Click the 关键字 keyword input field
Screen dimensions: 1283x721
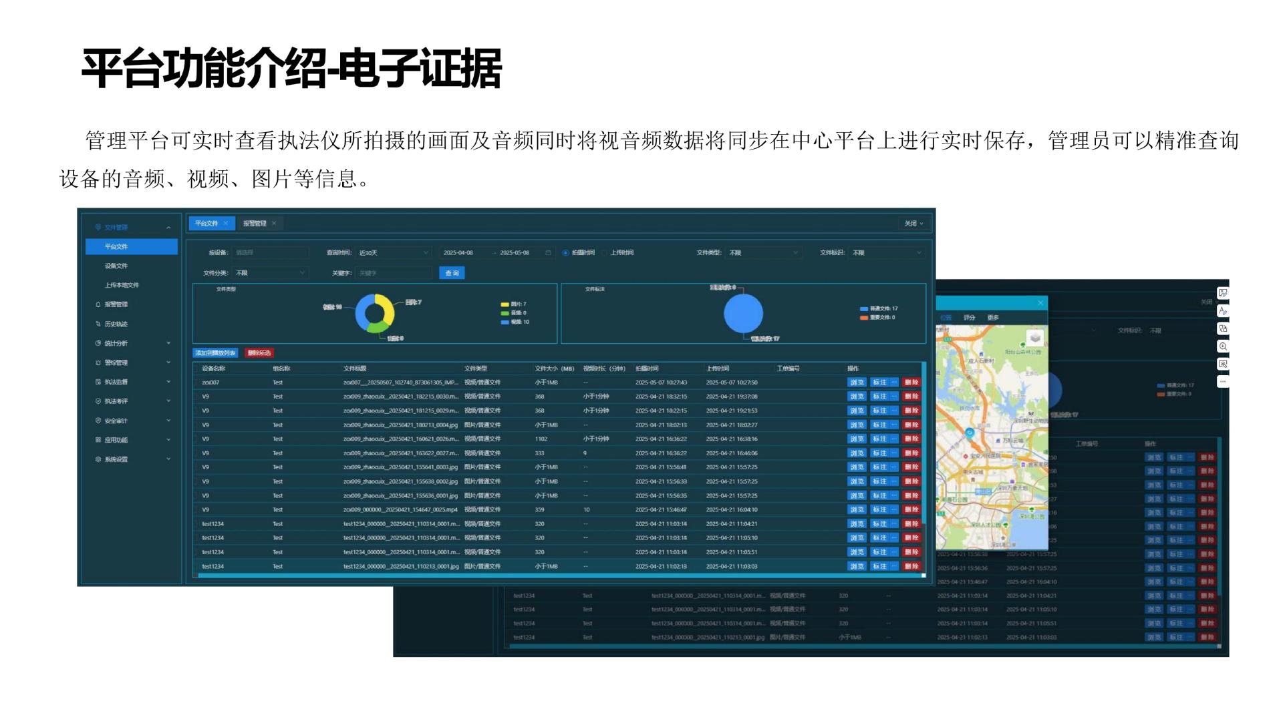click(393, 273)
